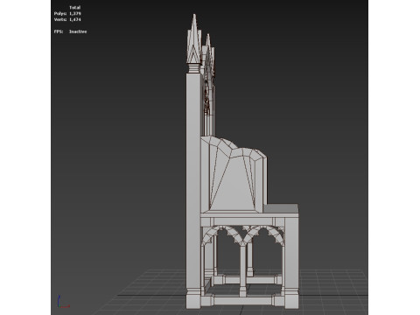Click the "FPS:" label in viewport statistics

59,31
